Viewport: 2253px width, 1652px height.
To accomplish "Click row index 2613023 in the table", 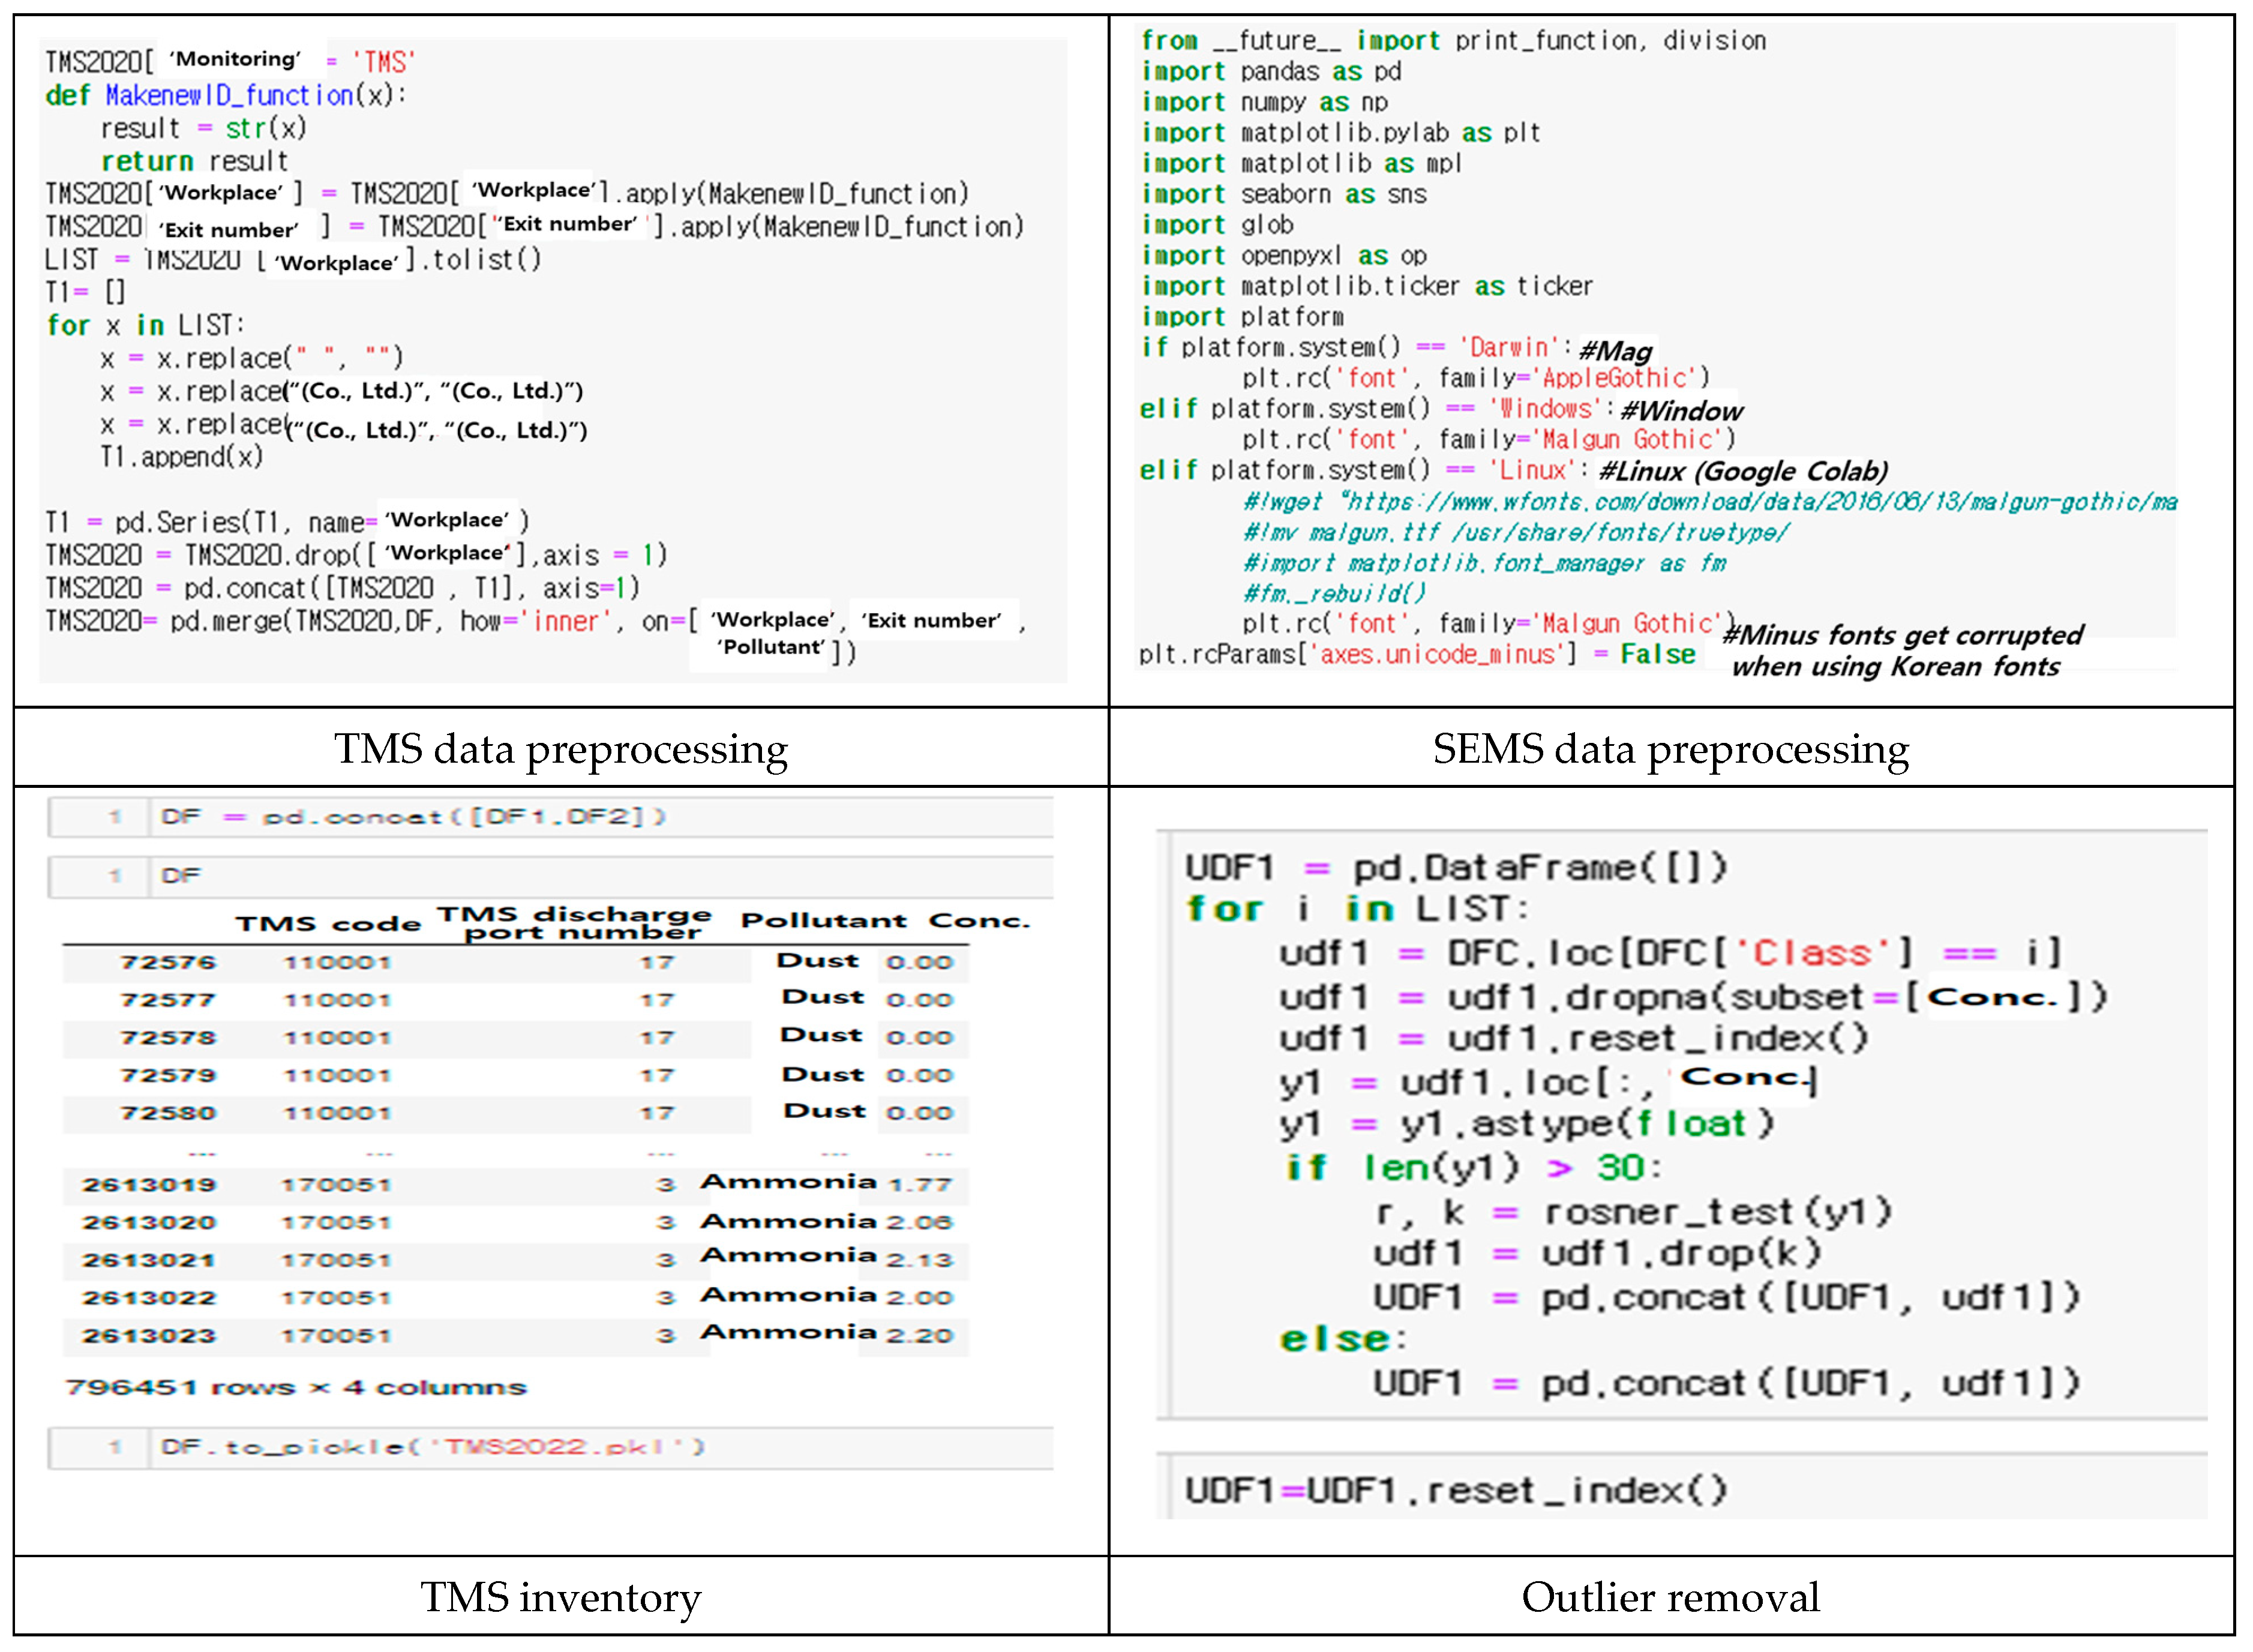I will (x=149, y=1335).
